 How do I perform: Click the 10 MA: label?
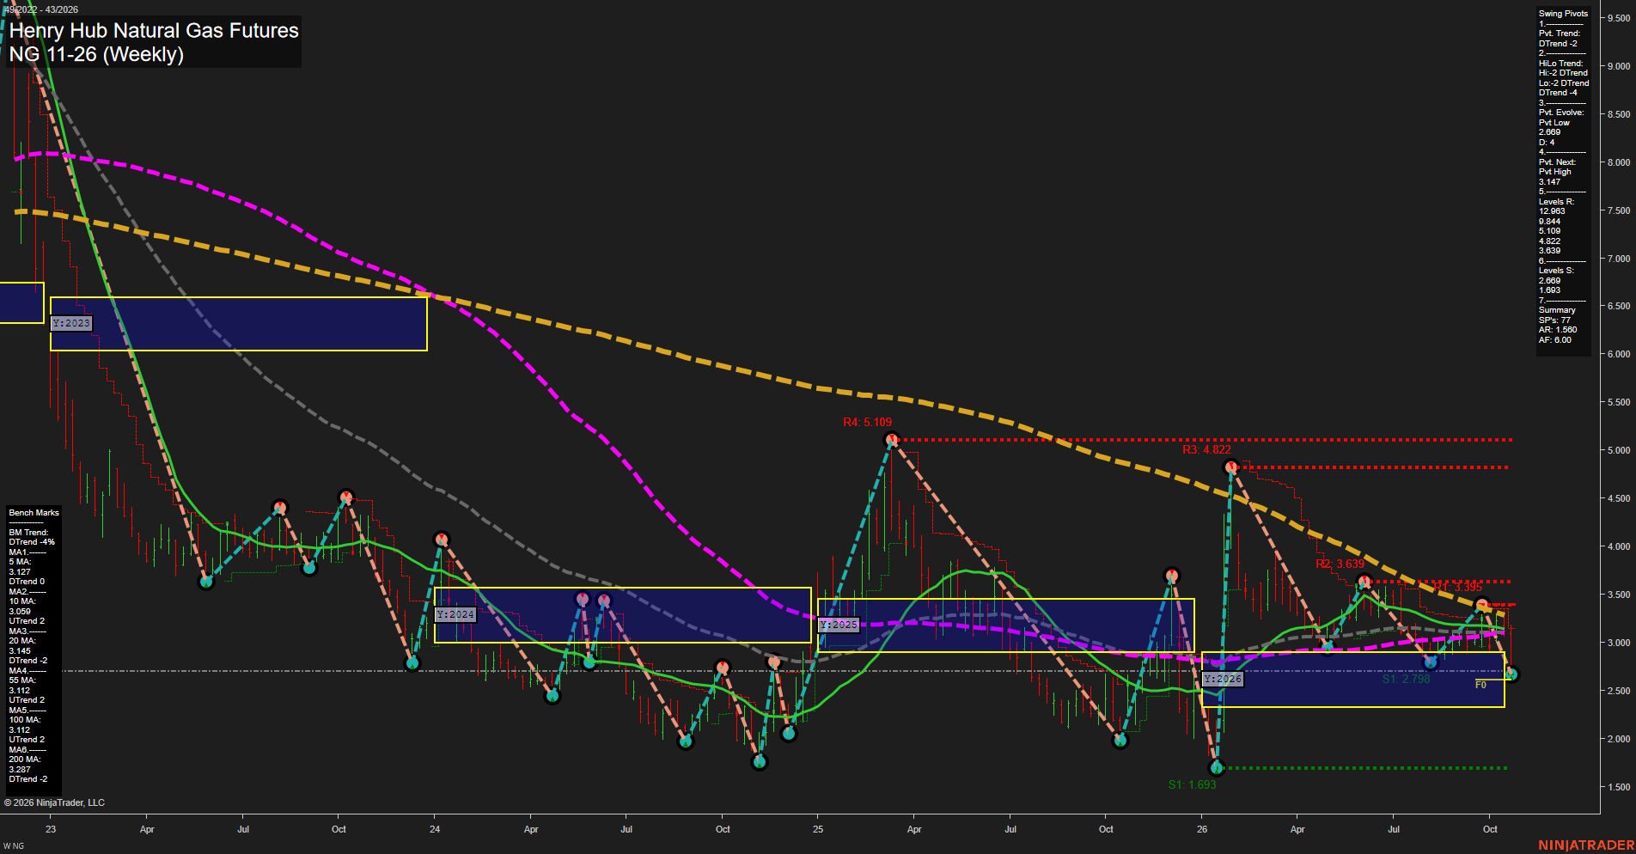click(x=22, y=601)
